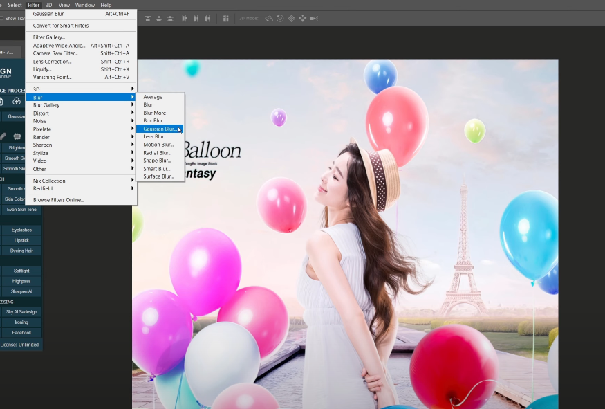This screenshot has height=409, width=605.
Task: Open the Window menu
Action: [85, 5]
